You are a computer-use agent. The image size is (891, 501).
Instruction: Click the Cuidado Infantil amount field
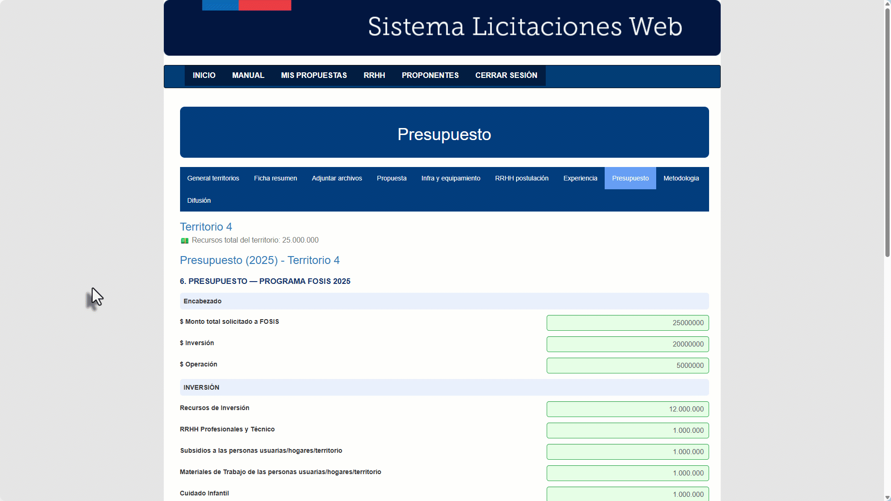[x=627, y=494]
